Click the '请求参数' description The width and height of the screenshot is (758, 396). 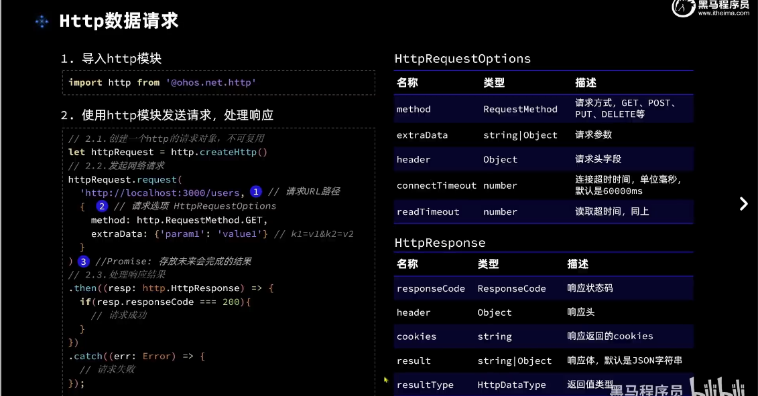pos(593,134)
